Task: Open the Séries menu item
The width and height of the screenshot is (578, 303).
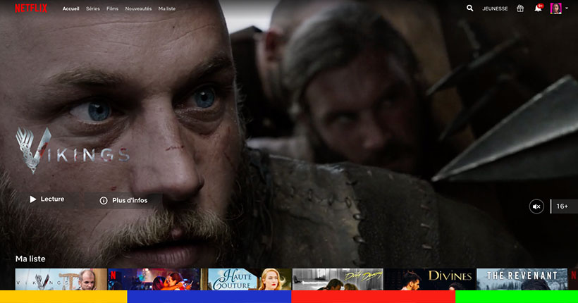Action: (x=93, y=8)
